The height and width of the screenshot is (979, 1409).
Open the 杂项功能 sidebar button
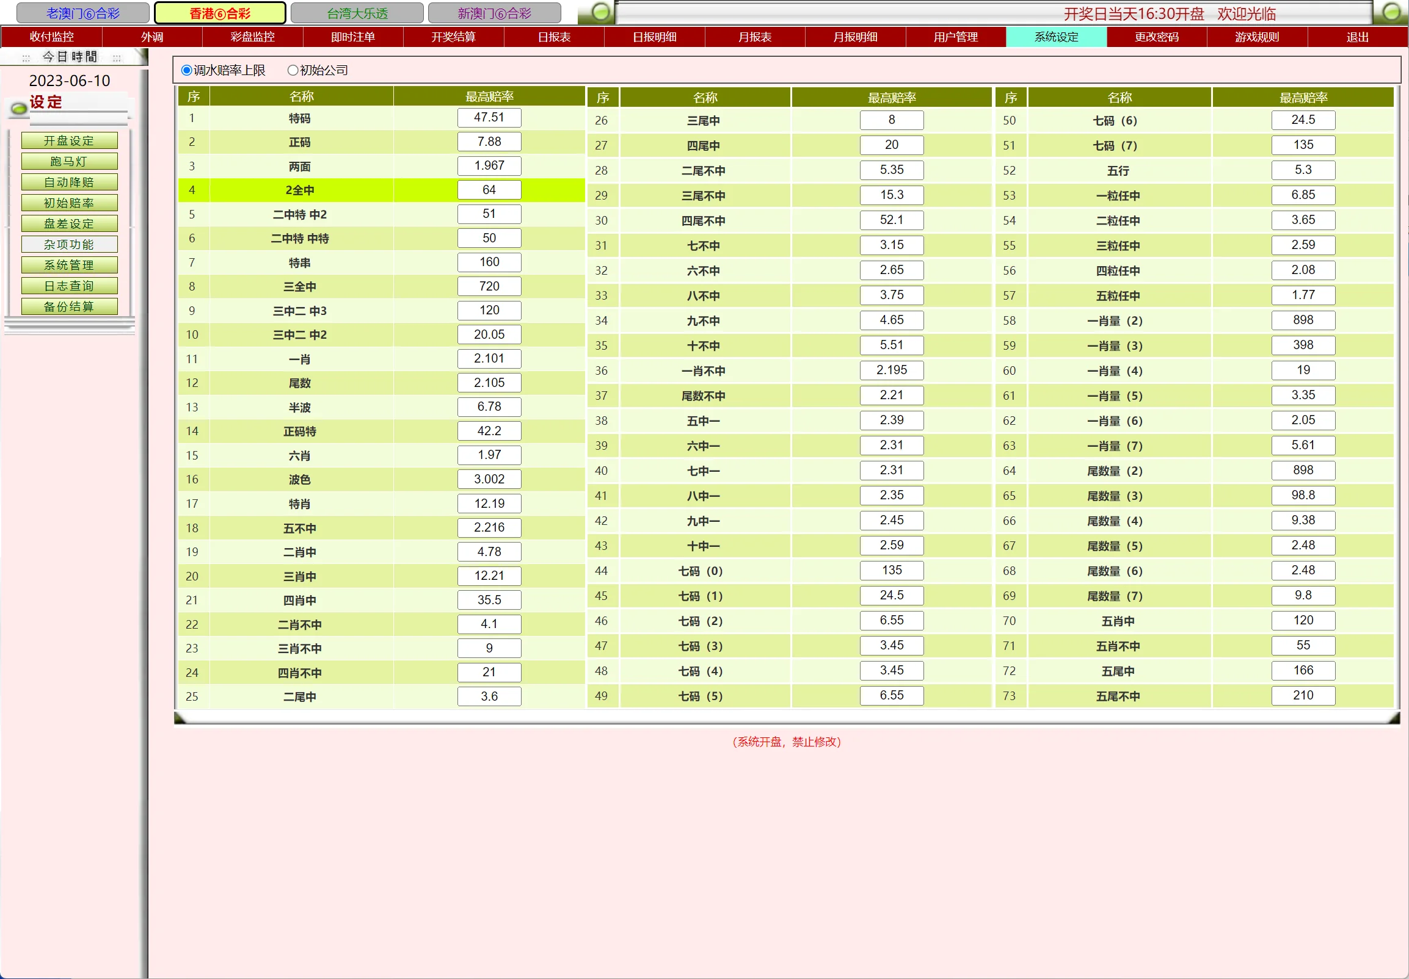69,244
